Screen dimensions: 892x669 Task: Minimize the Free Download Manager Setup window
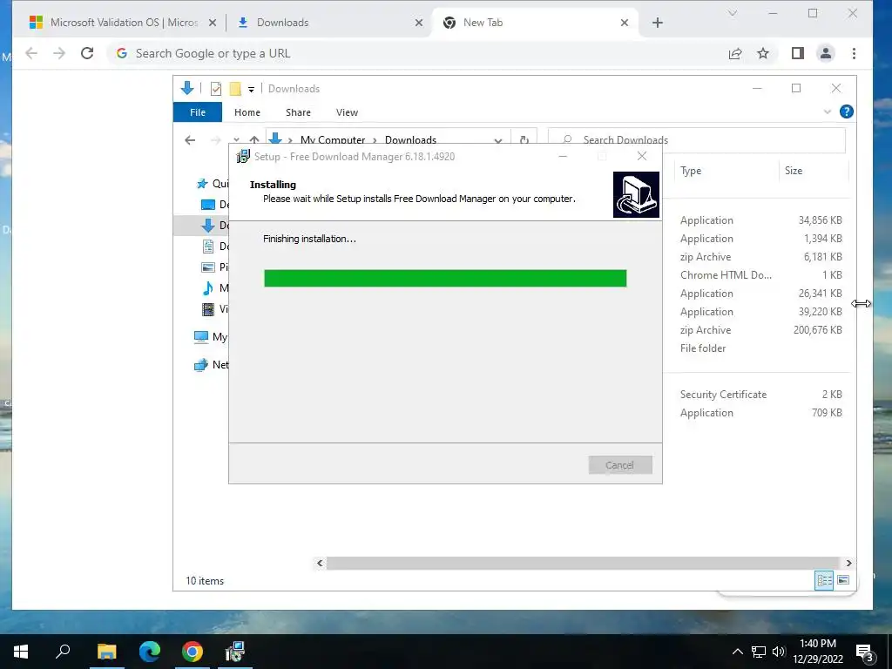click(x=563, y=157)
